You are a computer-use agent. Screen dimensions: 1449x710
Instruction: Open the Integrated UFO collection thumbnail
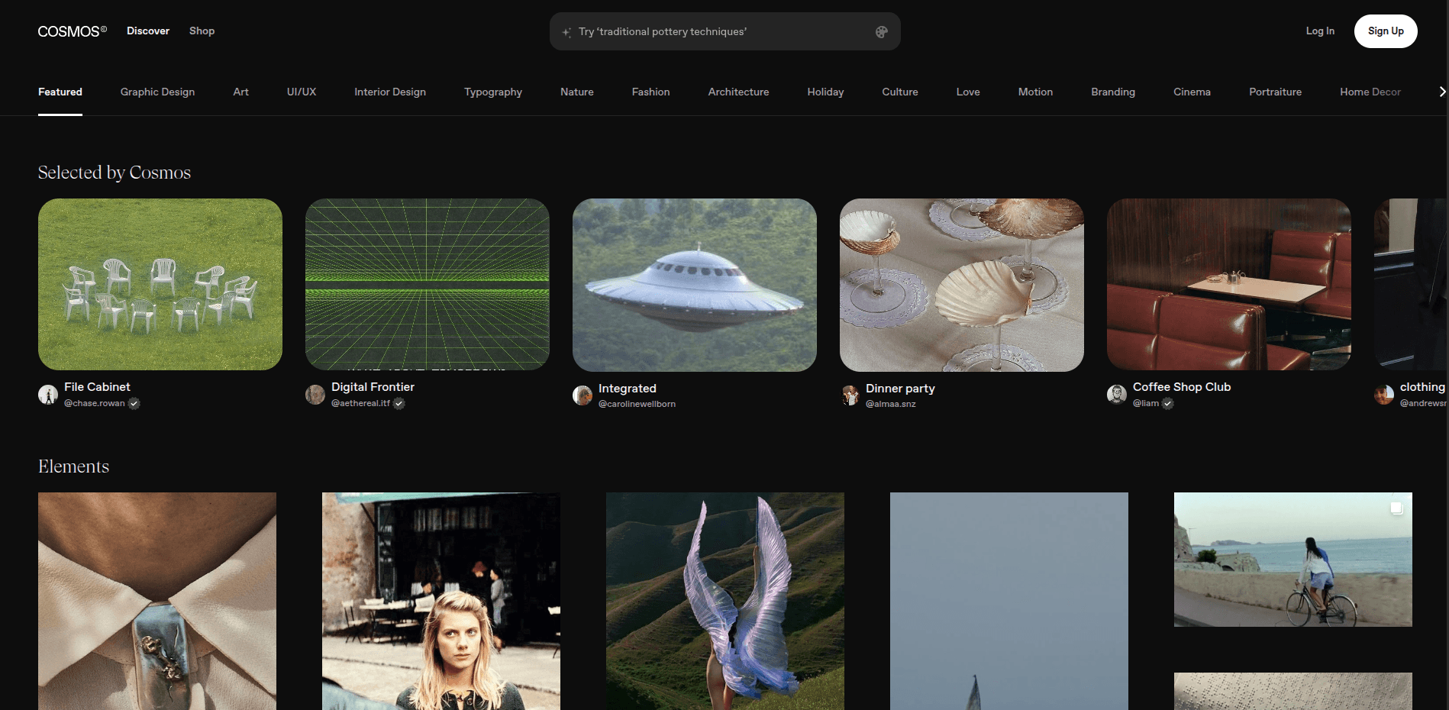(x=694, y=285)
